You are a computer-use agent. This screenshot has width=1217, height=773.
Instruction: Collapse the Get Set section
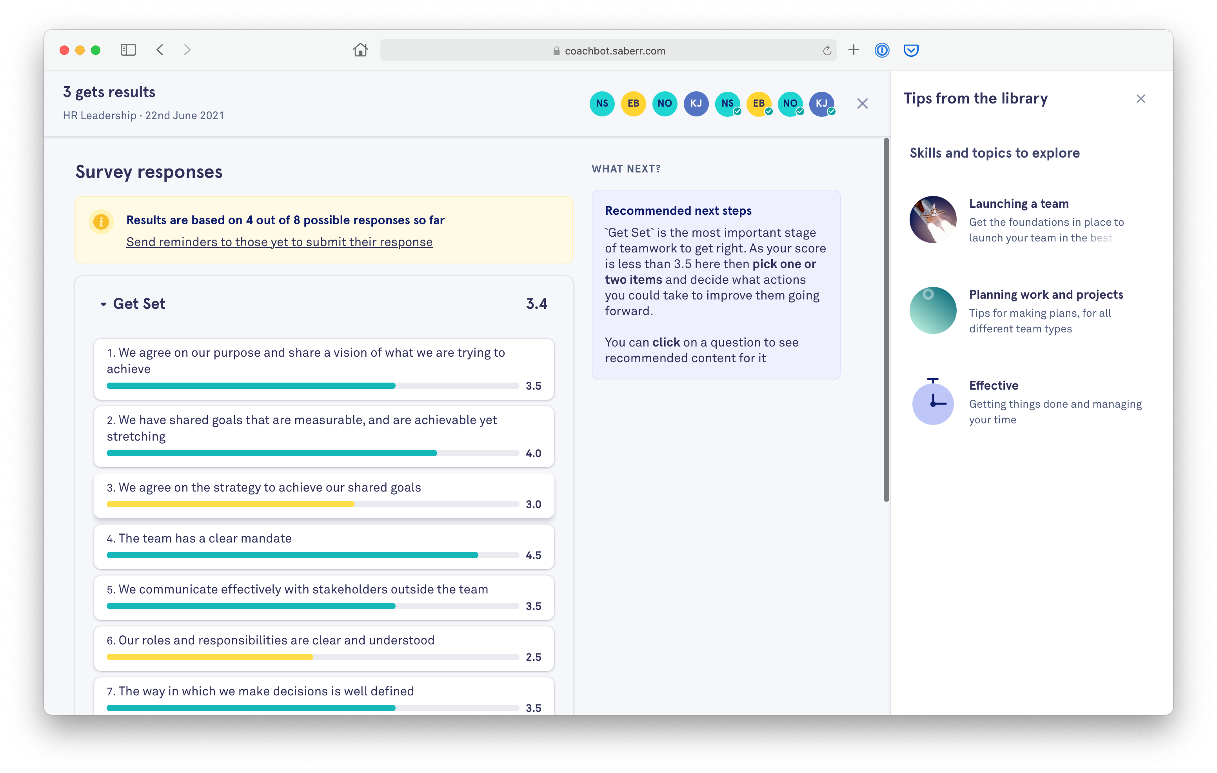click(x=104, y=304)
